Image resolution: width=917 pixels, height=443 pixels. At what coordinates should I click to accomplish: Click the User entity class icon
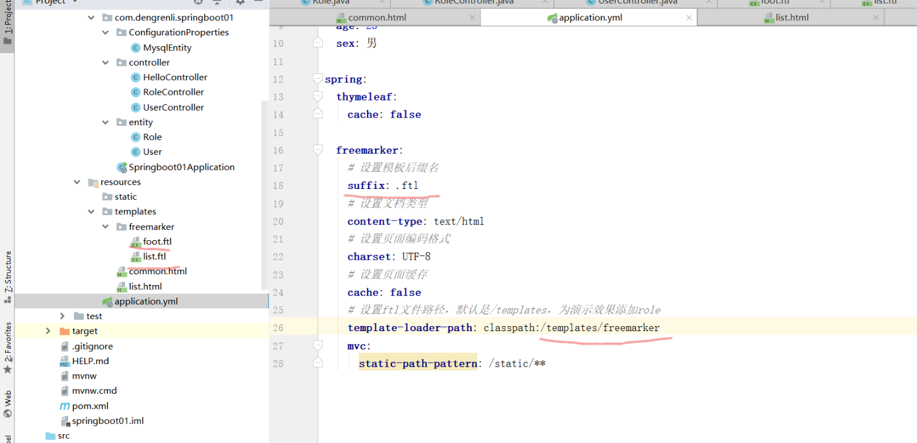[x=135, y=152]
